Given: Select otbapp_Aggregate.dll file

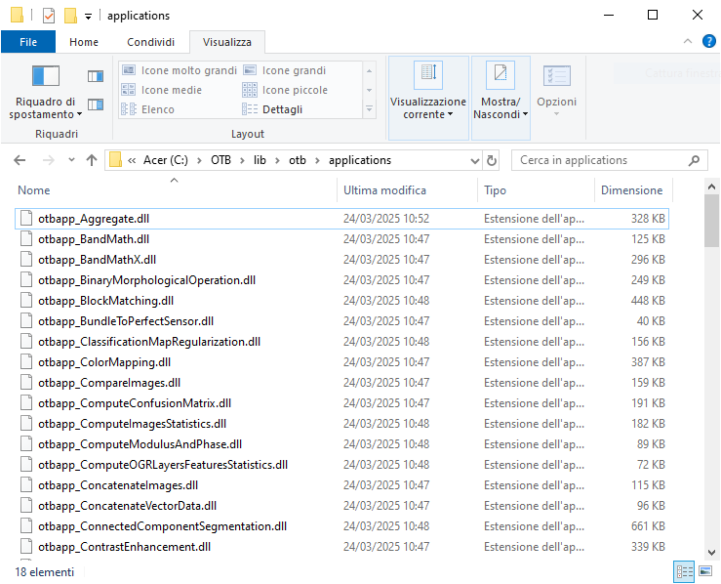Looking at the screenshot, I should click(342, 219).
